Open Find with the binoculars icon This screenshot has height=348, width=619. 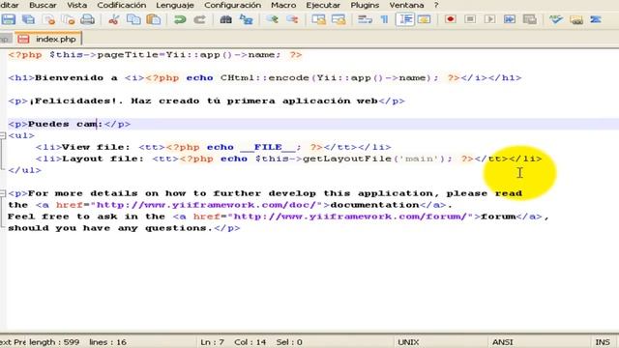(225, 19)
